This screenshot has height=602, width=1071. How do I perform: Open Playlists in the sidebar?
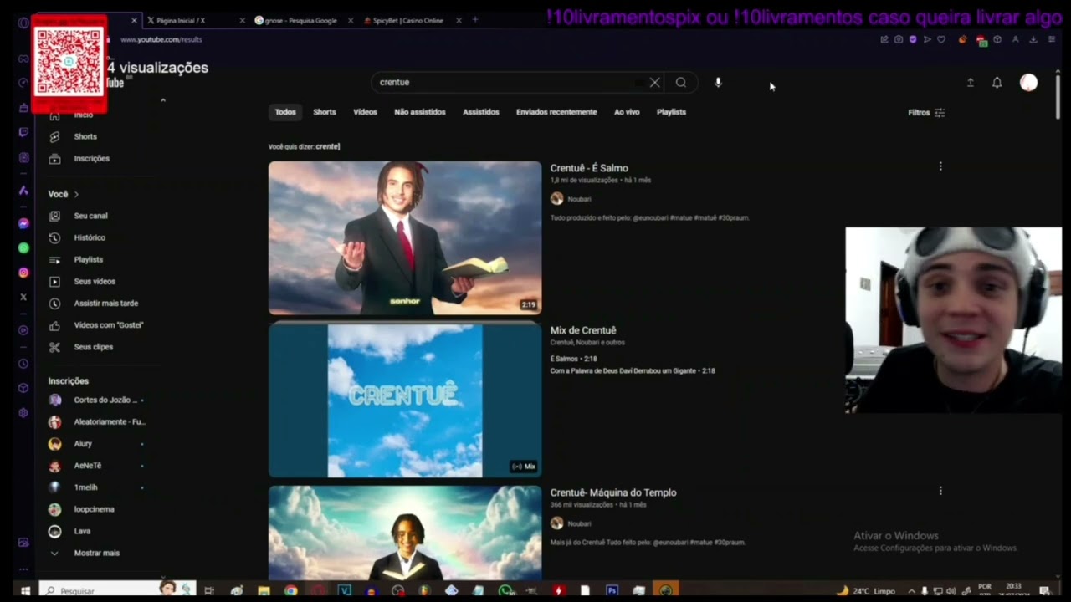89,259
